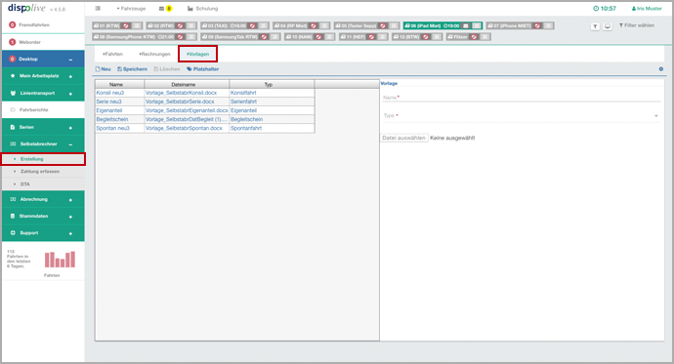Toggle the grey switch on vehicle 04 (RP Miet)
Image resolution: width=674 pixels, height=364 pixels.
pyautogui.click(x=324, y=25)
